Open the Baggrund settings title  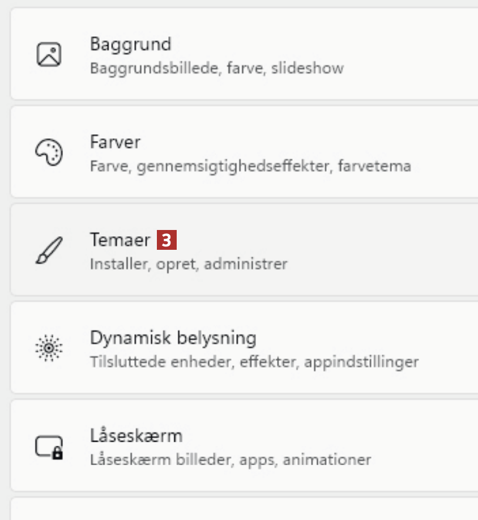pos(130,44)
